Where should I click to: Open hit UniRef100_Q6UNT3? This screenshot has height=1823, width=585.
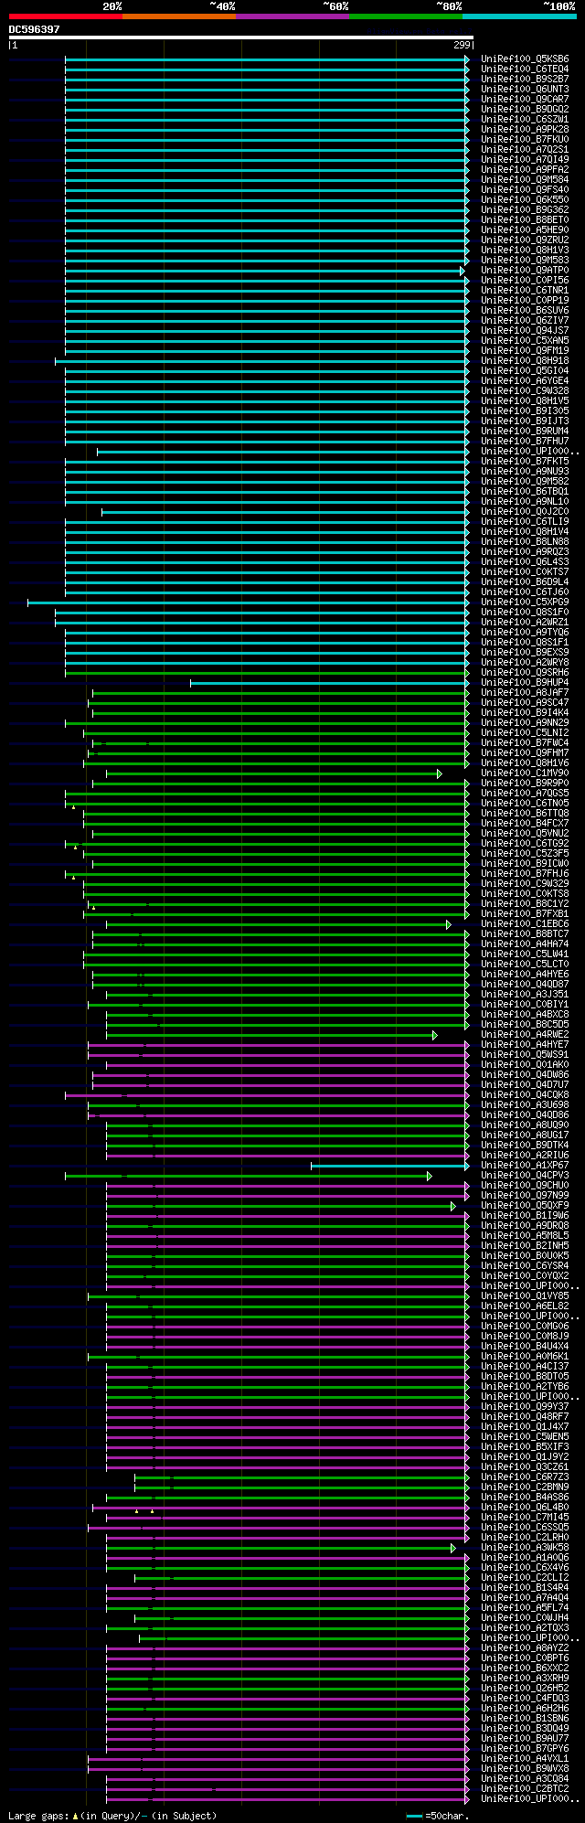point(525,90)
